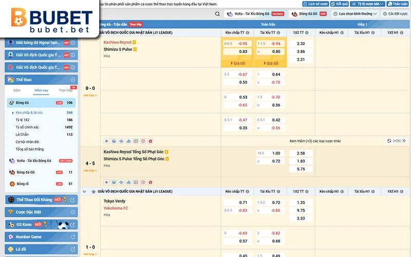This screenshot has width=411, height=257.
Task: Open Xem thêm (+3) các loại cược khác
Action: pos(315,141)
